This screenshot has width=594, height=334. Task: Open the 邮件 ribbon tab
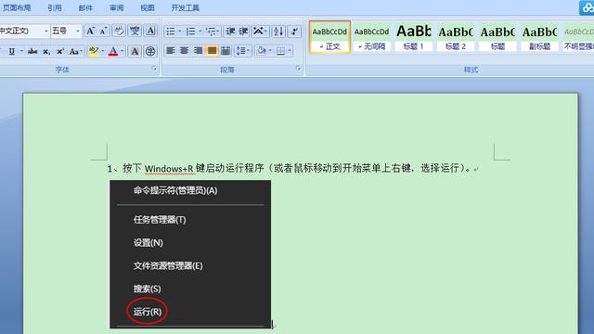pos(85,7)
